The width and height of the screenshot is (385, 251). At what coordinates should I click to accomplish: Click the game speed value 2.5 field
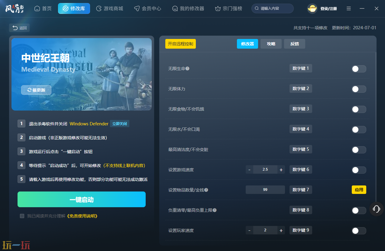click(x=265, y=169)
